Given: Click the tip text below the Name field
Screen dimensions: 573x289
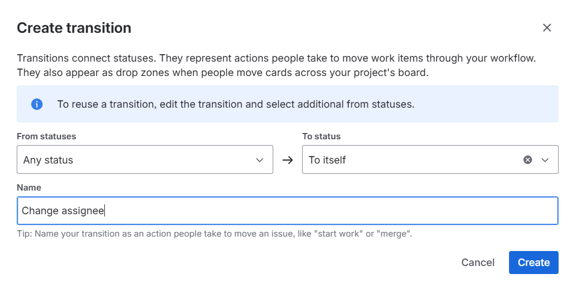Looking at the screenshot, I should point(214,234).
